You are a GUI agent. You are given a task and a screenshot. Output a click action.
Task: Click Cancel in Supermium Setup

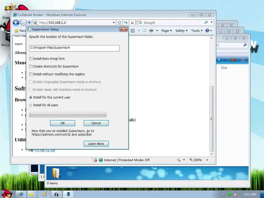(x=96, y=123)
